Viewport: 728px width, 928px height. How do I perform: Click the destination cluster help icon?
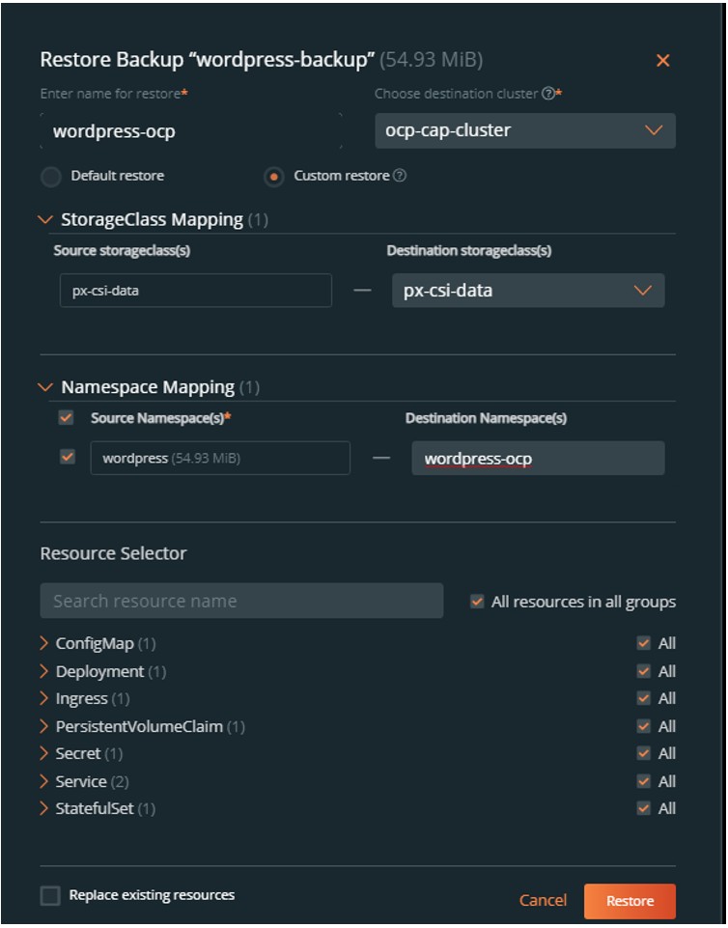click(548, 94)
